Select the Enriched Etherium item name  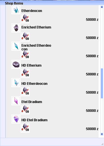click(36, 27)
